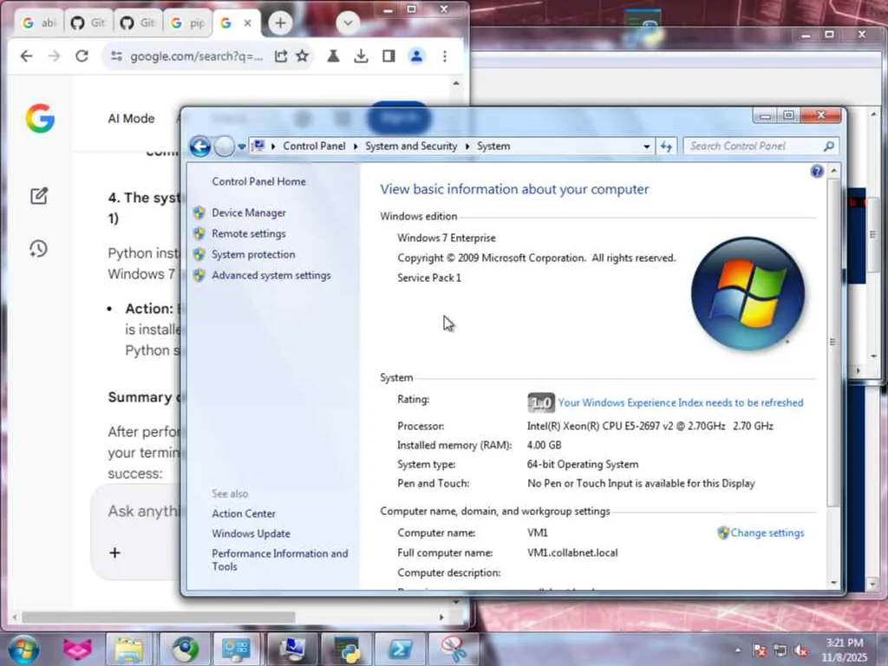Open Windows Update link
This screenshot has height=666, width=888.
(251, 533)
